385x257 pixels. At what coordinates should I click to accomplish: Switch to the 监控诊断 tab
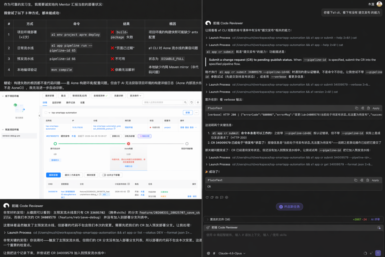56,102
